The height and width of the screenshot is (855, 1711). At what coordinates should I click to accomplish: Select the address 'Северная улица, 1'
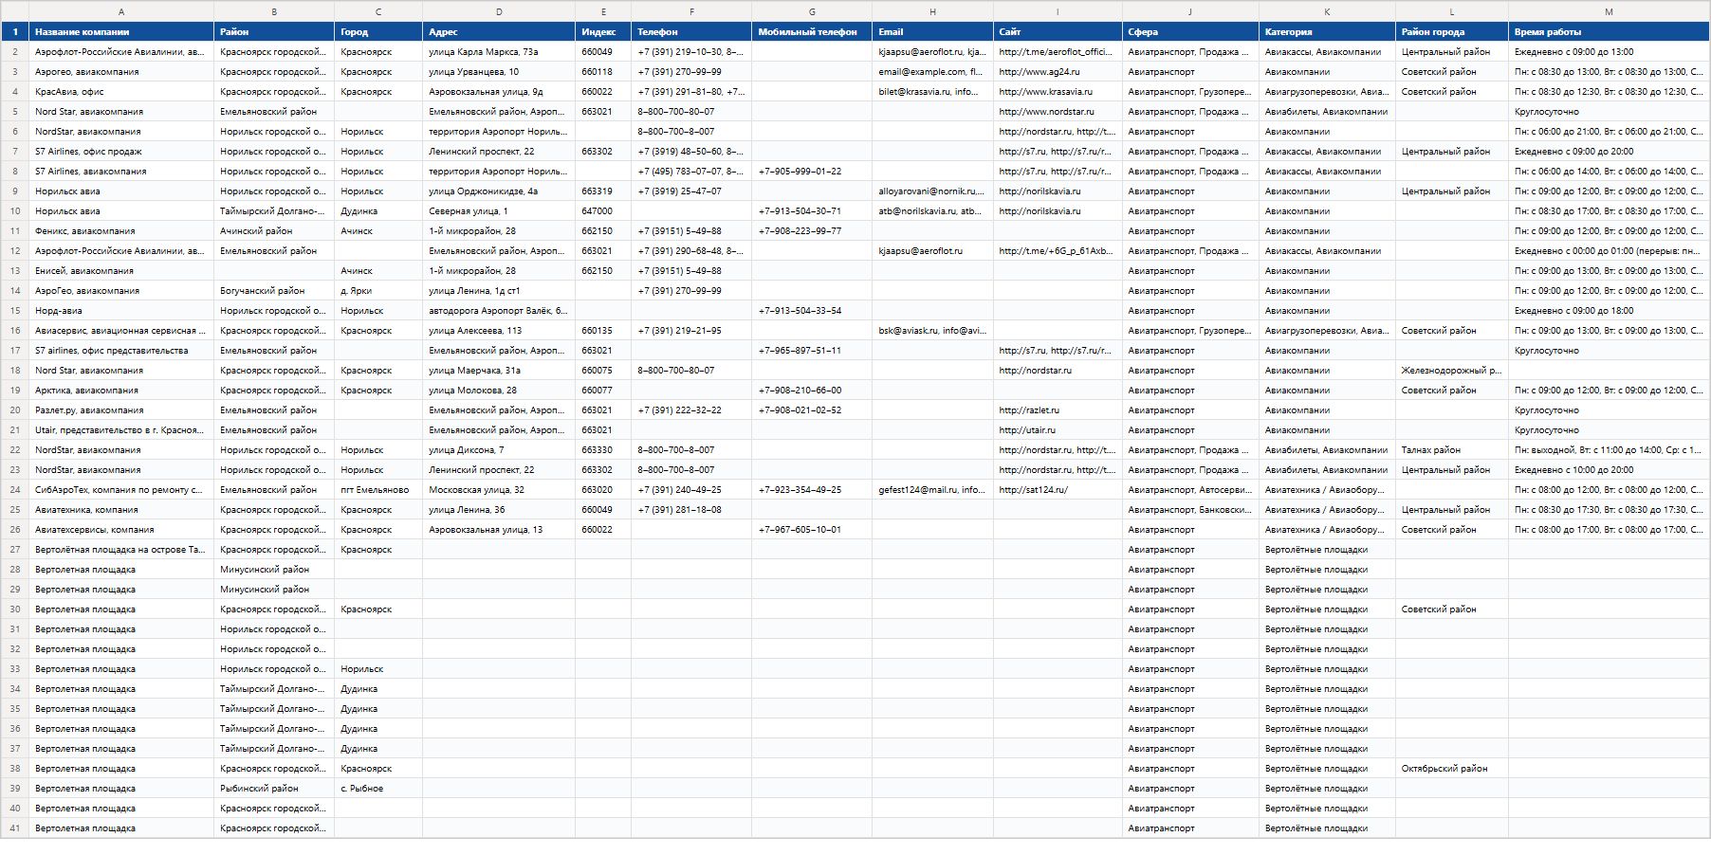pyautogui.click(x=499, y=211)
